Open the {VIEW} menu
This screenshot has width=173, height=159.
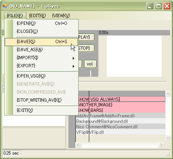tap(61, 16)
